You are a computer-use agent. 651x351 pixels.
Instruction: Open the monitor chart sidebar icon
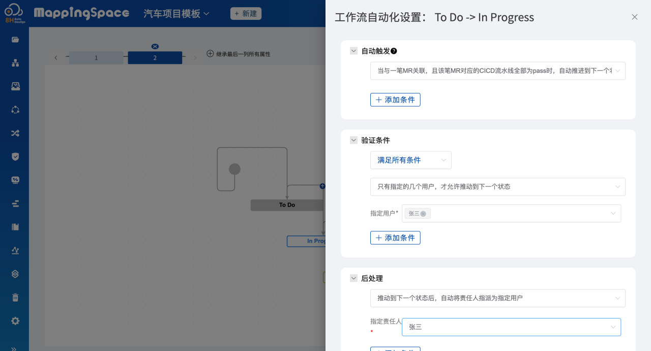point(15,180)
